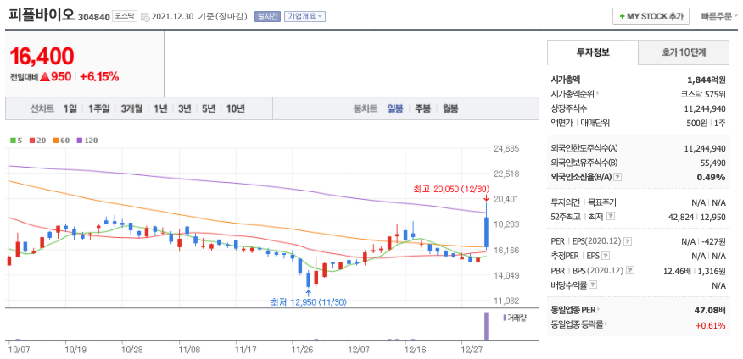Click the N/A | -427원 PER EPS value
This screenshot has width=743, height=359.
coord(703,241)
